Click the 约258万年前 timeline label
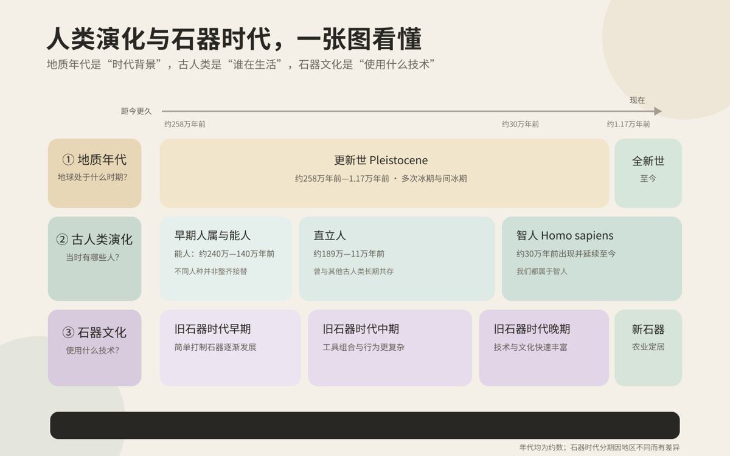 coord(185,124)
